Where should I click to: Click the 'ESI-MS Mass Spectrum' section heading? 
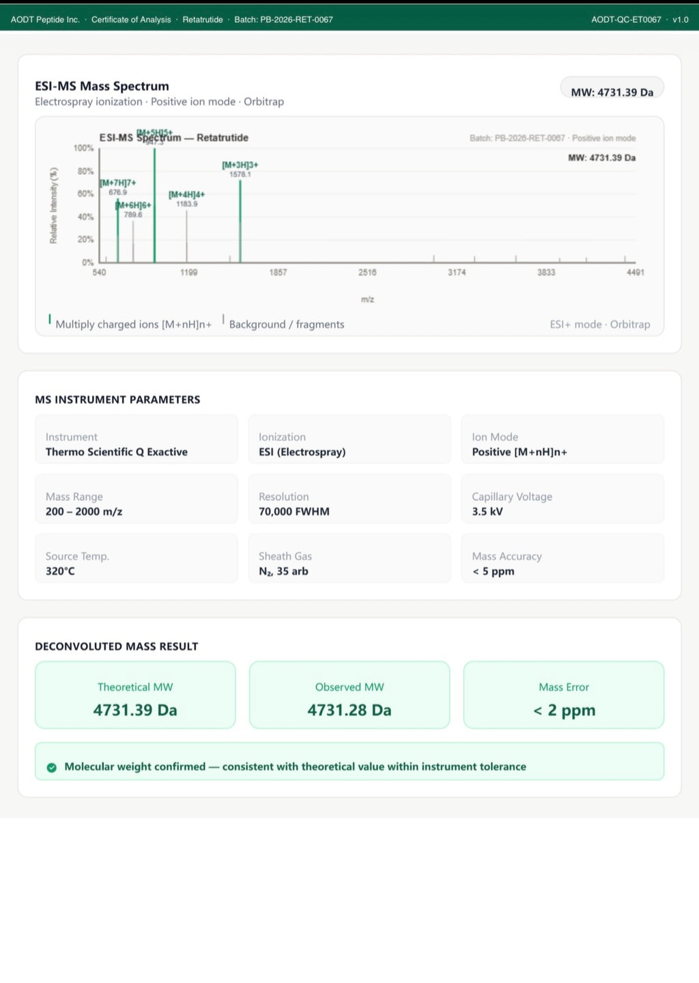102,86
